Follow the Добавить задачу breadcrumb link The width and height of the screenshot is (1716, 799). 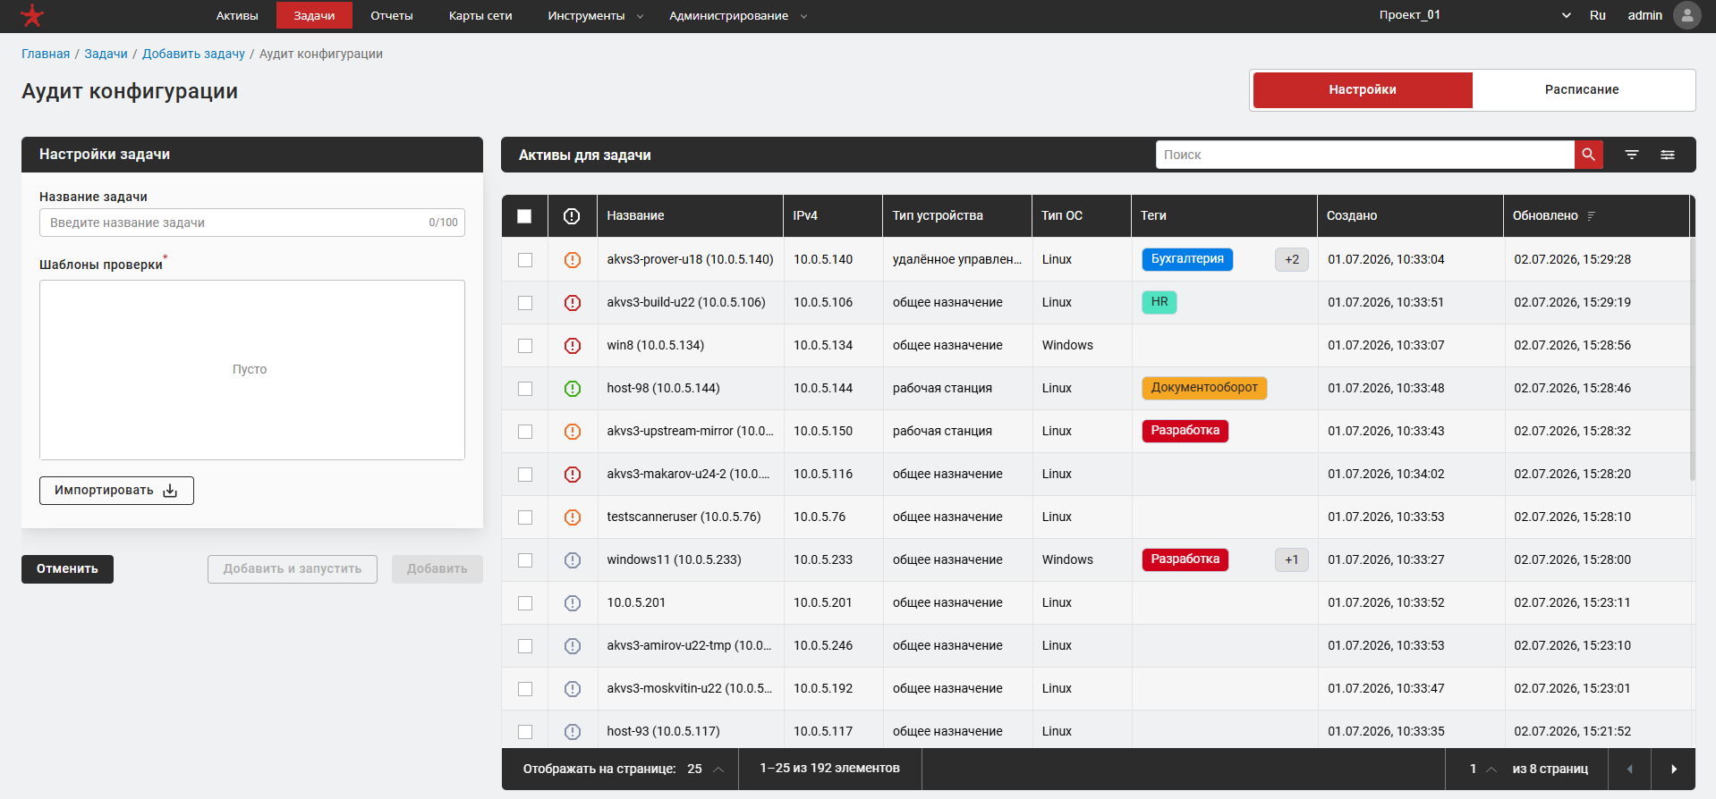[193, 54]
